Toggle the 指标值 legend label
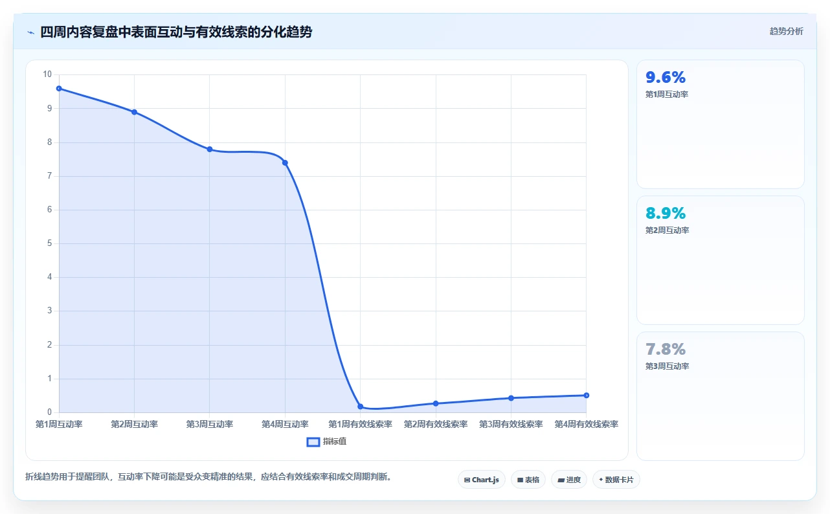830x514 pixels. pyautogui.click(x=335, y=441)
